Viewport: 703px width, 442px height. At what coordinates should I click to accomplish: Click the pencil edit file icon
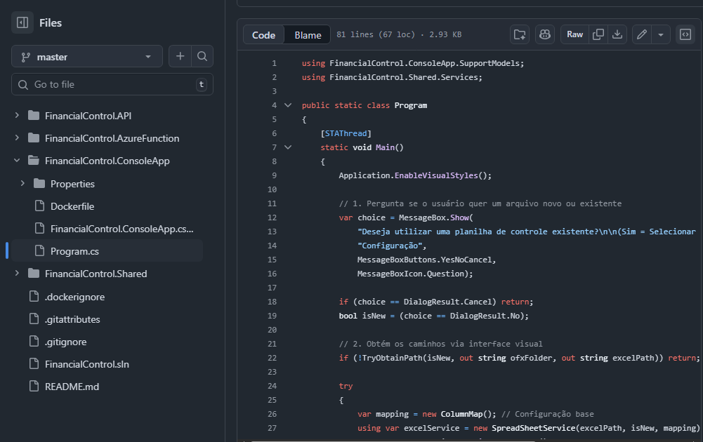pos(641,34)
